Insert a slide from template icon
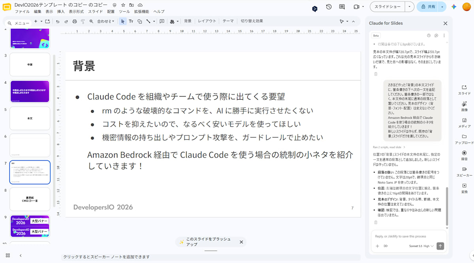The image size is (474, 263). click(x=48, y=21)
